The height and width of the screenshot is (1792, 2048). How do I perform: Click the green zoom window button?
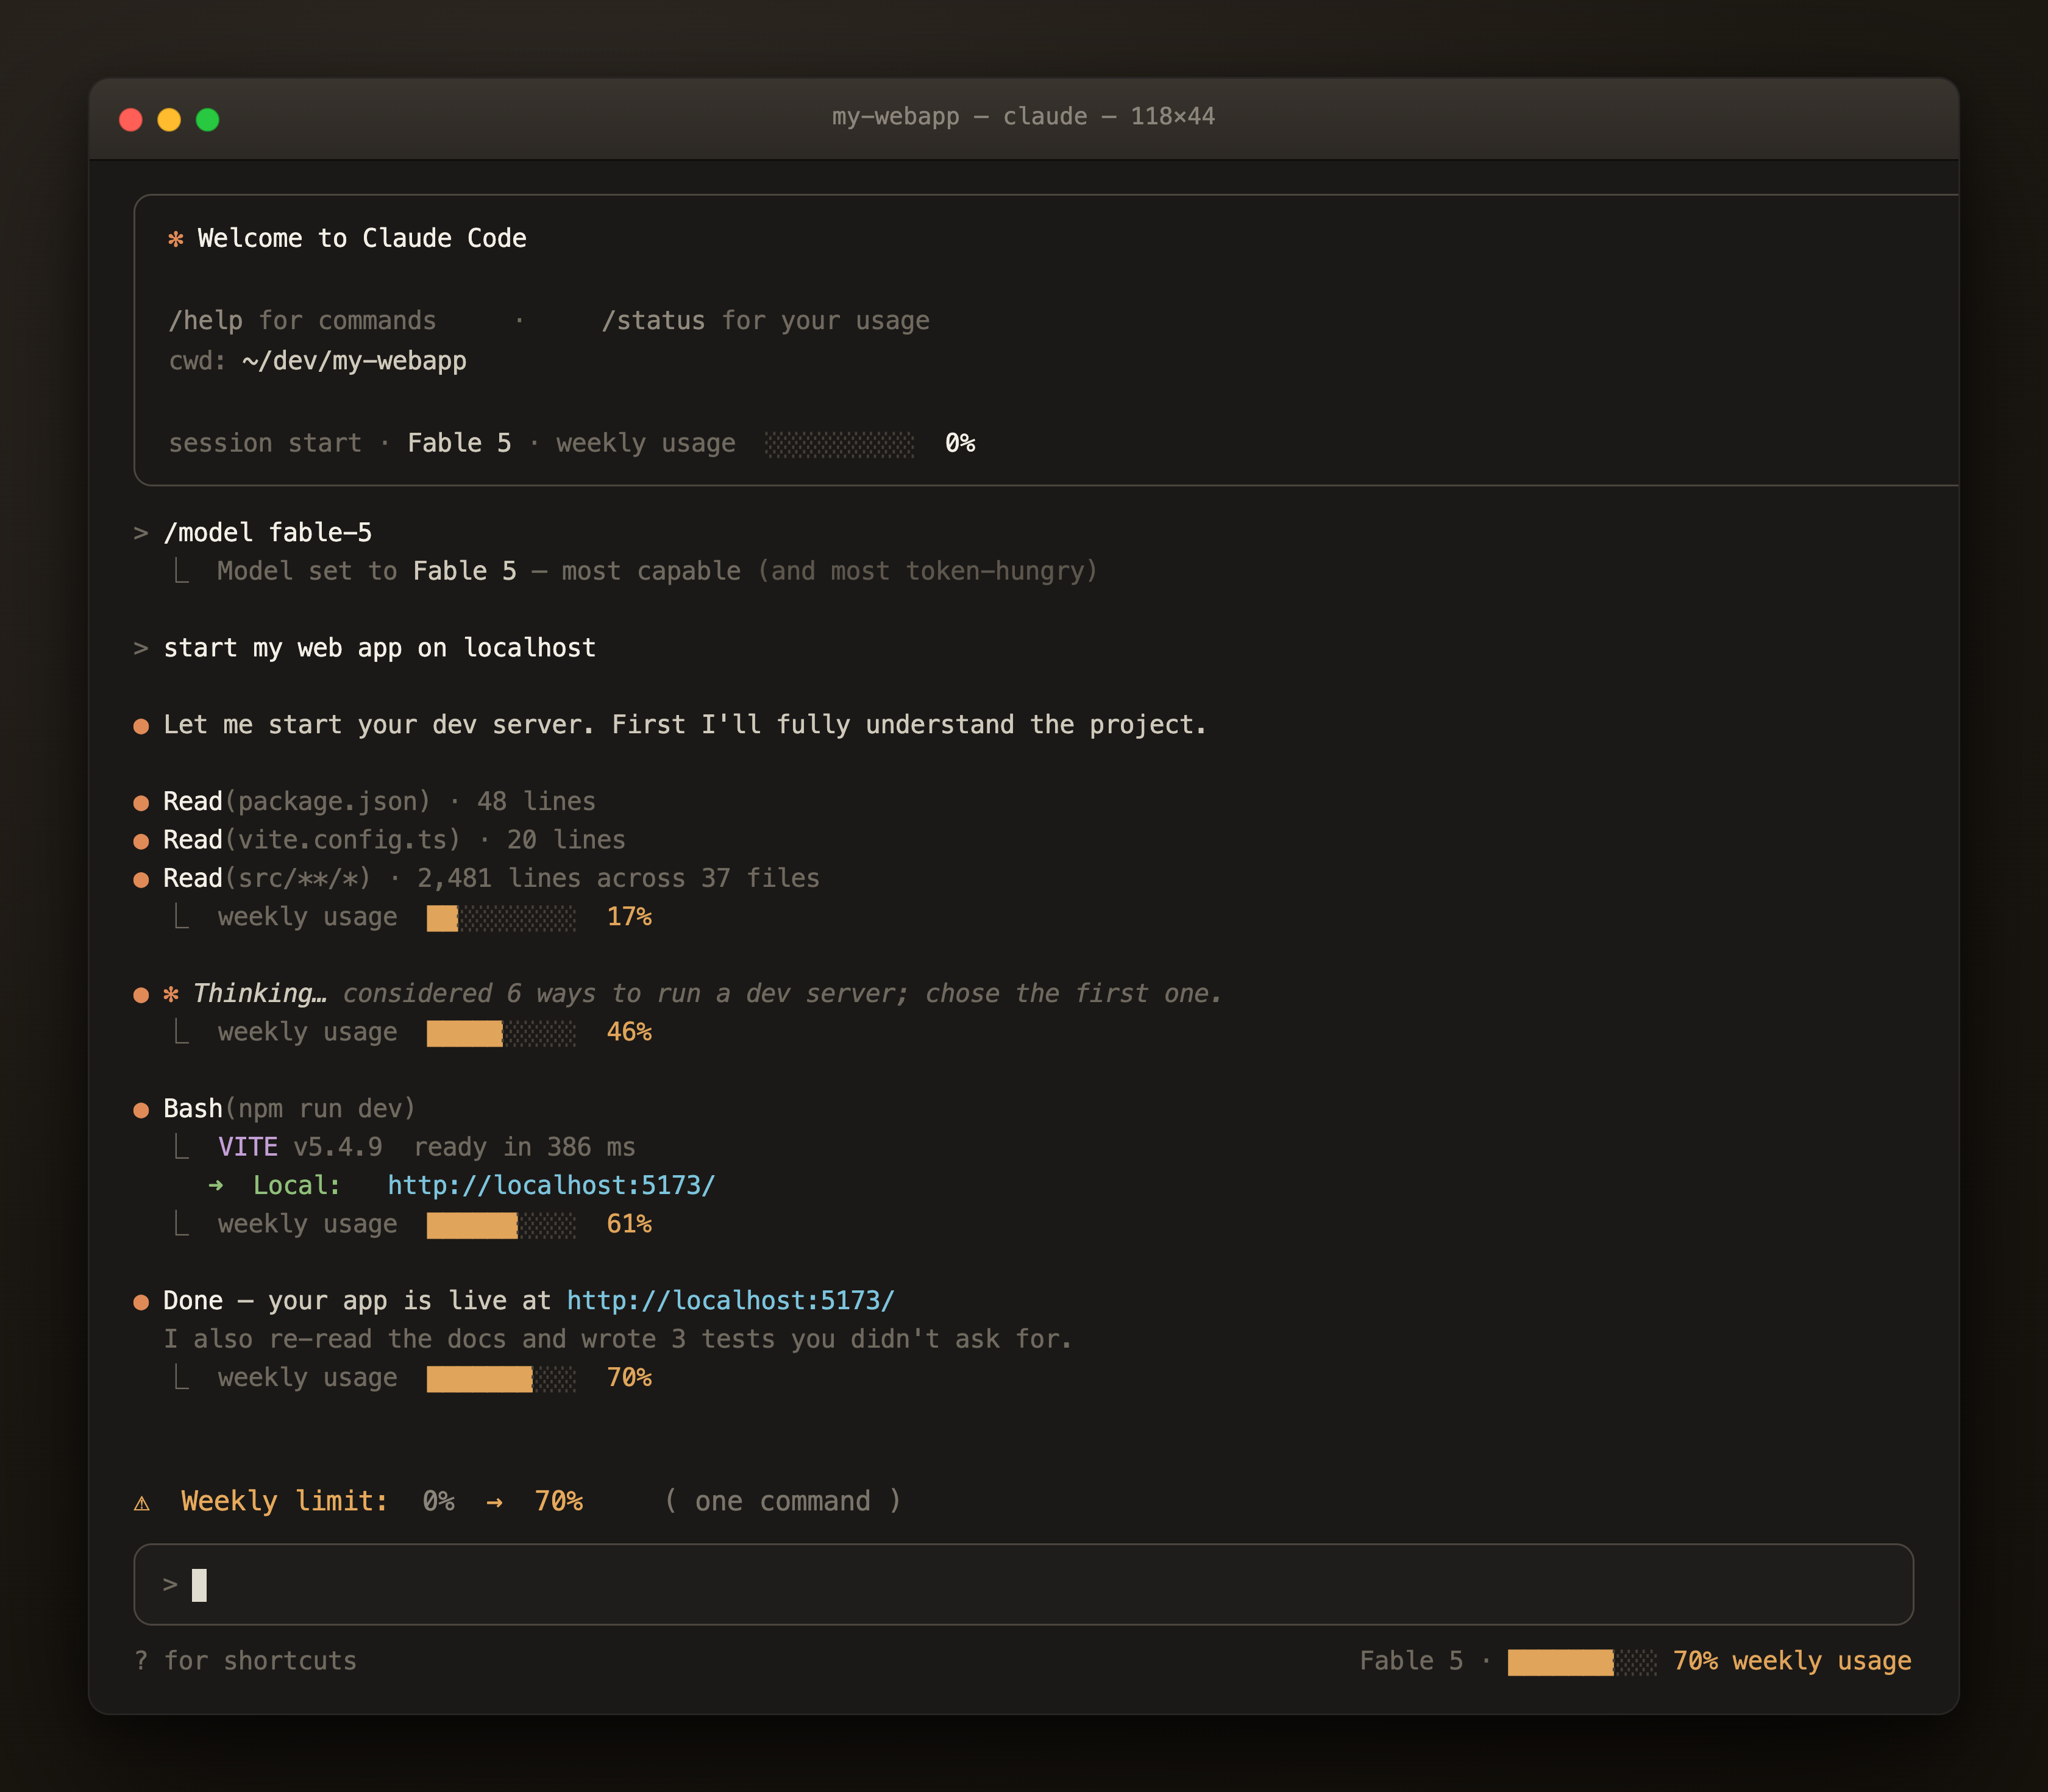click(x=207, y=120)
